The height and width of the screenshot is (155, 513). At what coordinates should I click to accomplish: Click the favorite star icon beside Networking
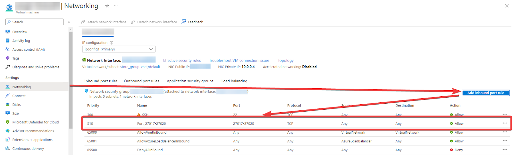pyautogui.click(x=107, y=6)
